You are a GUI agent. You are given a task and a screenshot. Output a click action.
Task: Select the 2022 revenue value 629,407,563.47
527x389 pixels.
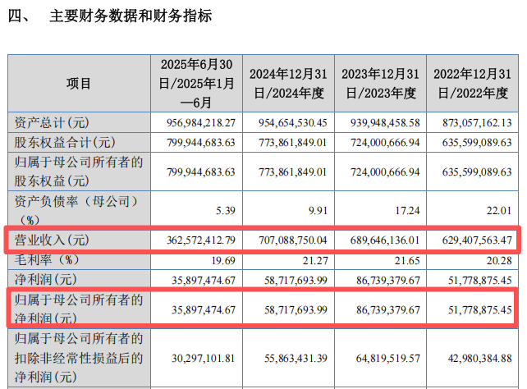474,240
